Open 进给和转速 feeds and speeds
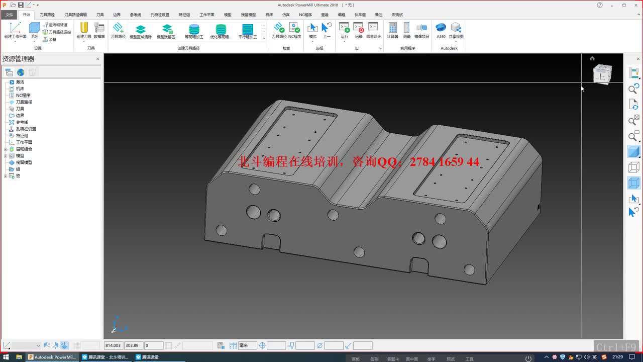Image resolution: width=643 pixels, height=362 pixels. coord(55,25)
